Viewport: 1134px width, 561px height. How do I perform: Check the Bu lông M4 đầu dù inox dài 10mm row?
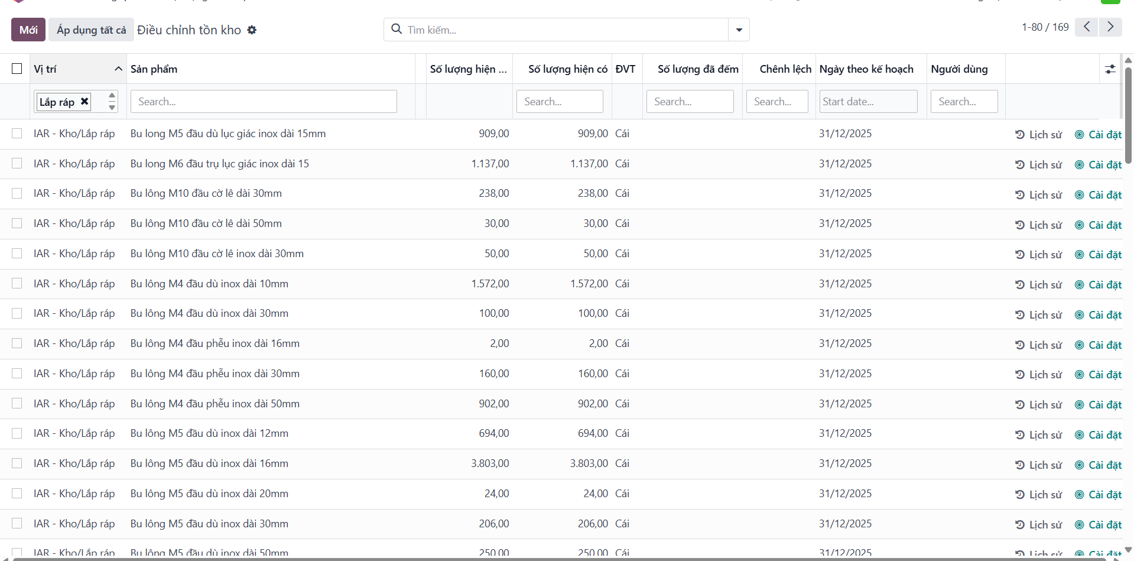pyautogui.click(x=17, y=284)
